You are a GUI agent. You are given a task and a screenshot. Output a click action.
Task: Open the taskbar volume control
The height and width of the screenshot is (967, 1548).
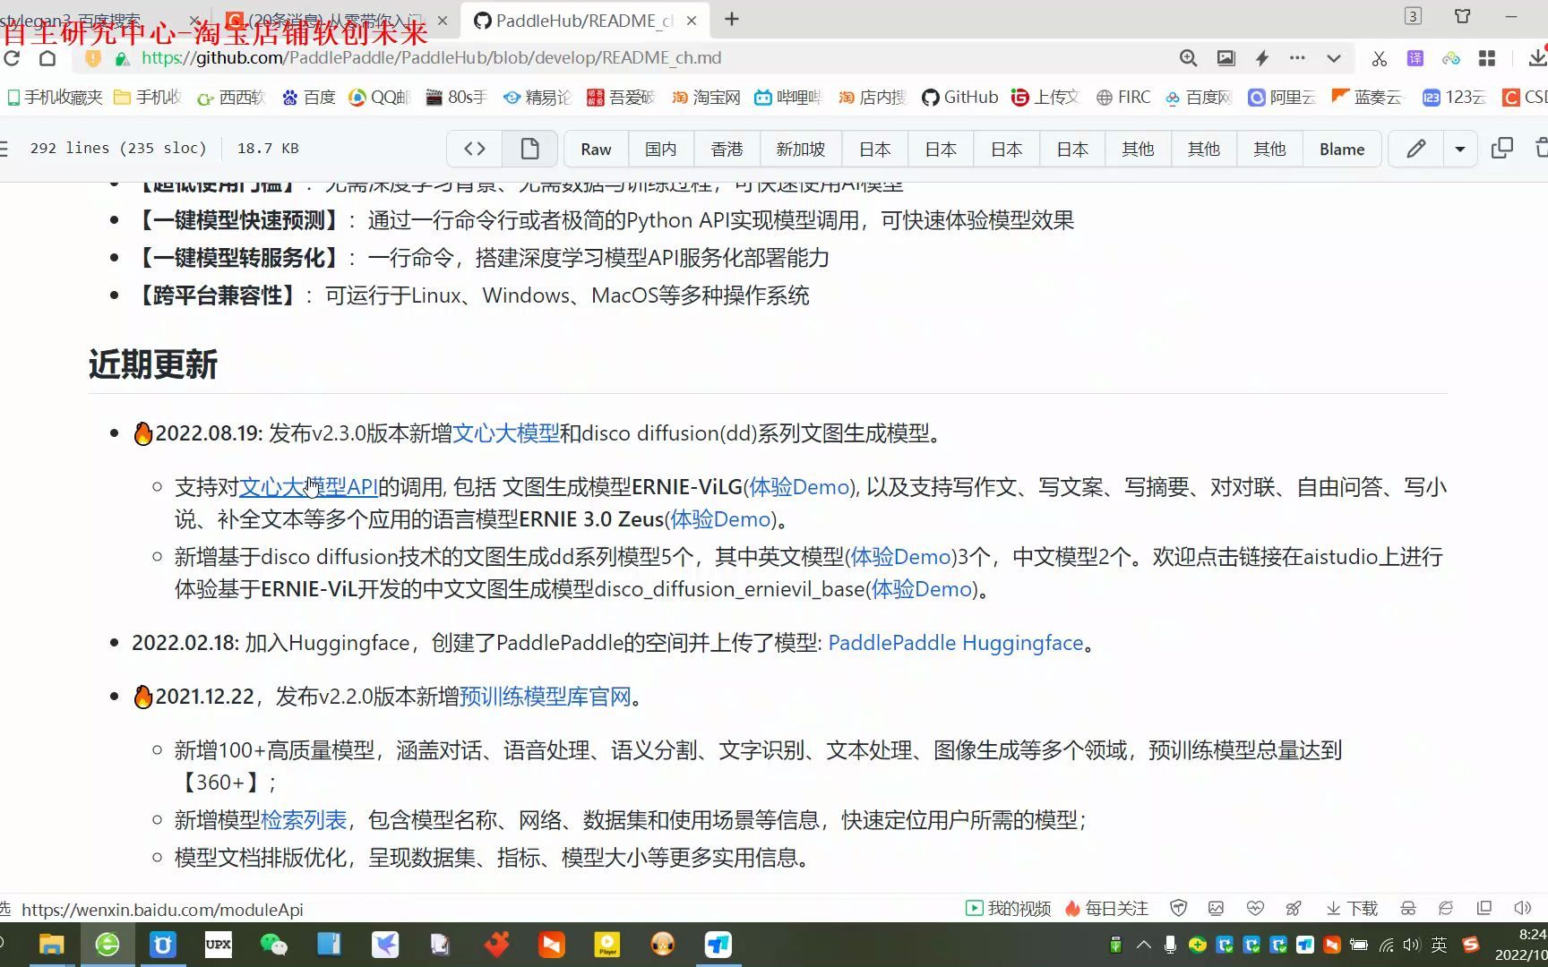tap(1412, 945)
